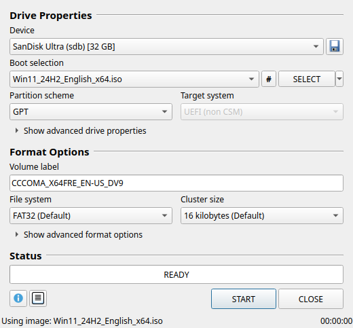Click the START button
Screen dimensions: 353x328
click(244, 299)
